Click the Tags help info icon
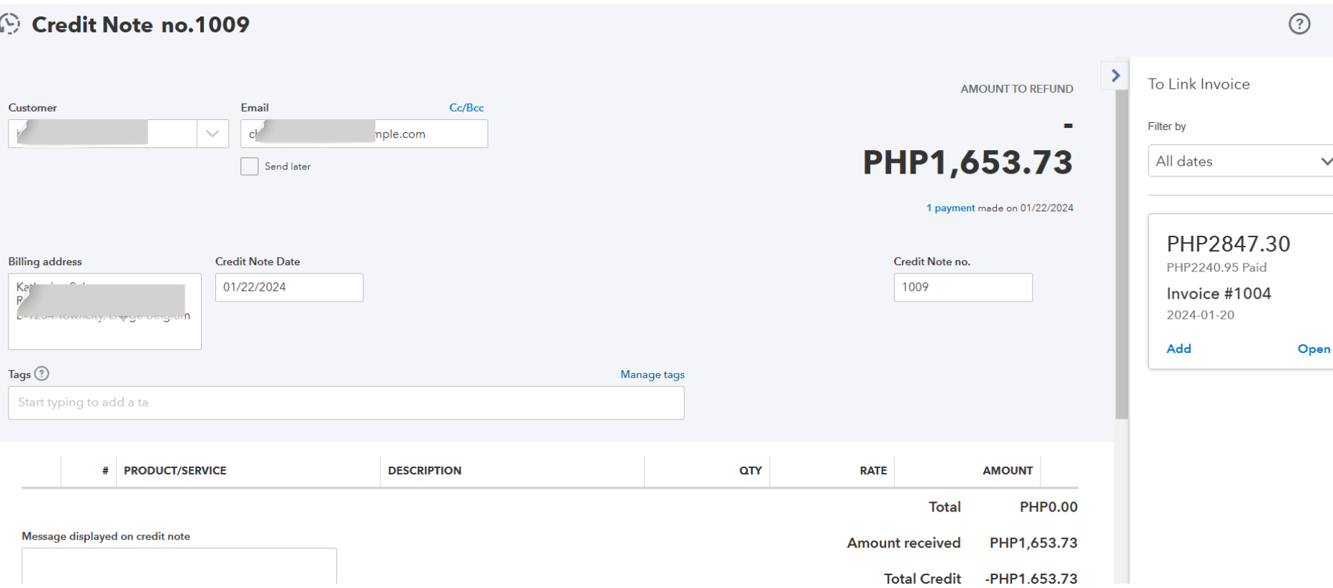1333x588 pixels. click(x=42, y=374)
